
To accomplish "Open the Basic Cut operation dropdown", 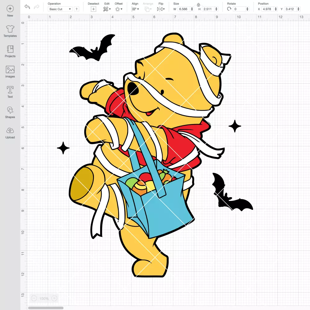I will pos(60,9).
